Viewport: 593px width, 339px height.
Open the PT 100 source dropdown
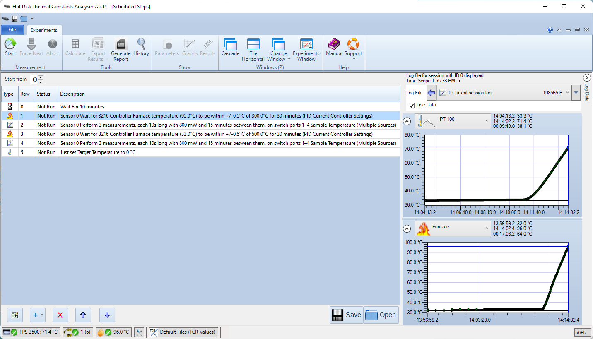pos(453,121)
